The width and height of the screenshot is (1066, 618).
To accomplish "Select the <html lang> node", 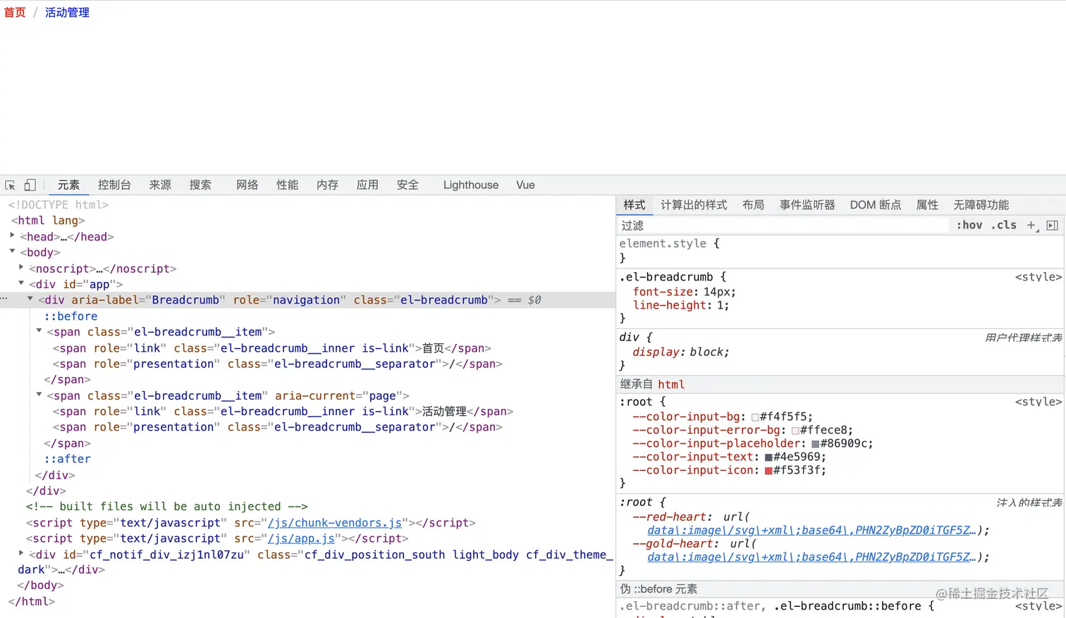I will (x=47, y=221).
